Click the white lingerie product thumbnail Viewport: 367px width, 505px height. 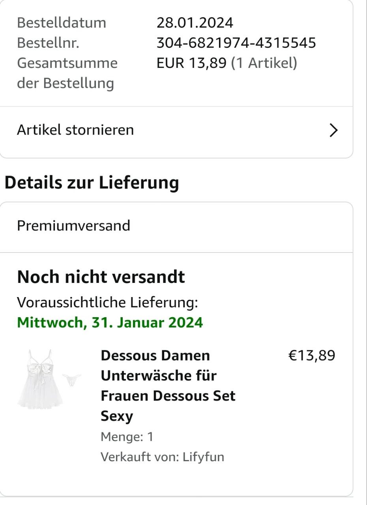coord(49,378)
